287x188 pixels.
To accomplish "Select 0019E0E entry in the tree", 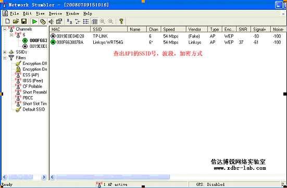I will coord(38,46).
